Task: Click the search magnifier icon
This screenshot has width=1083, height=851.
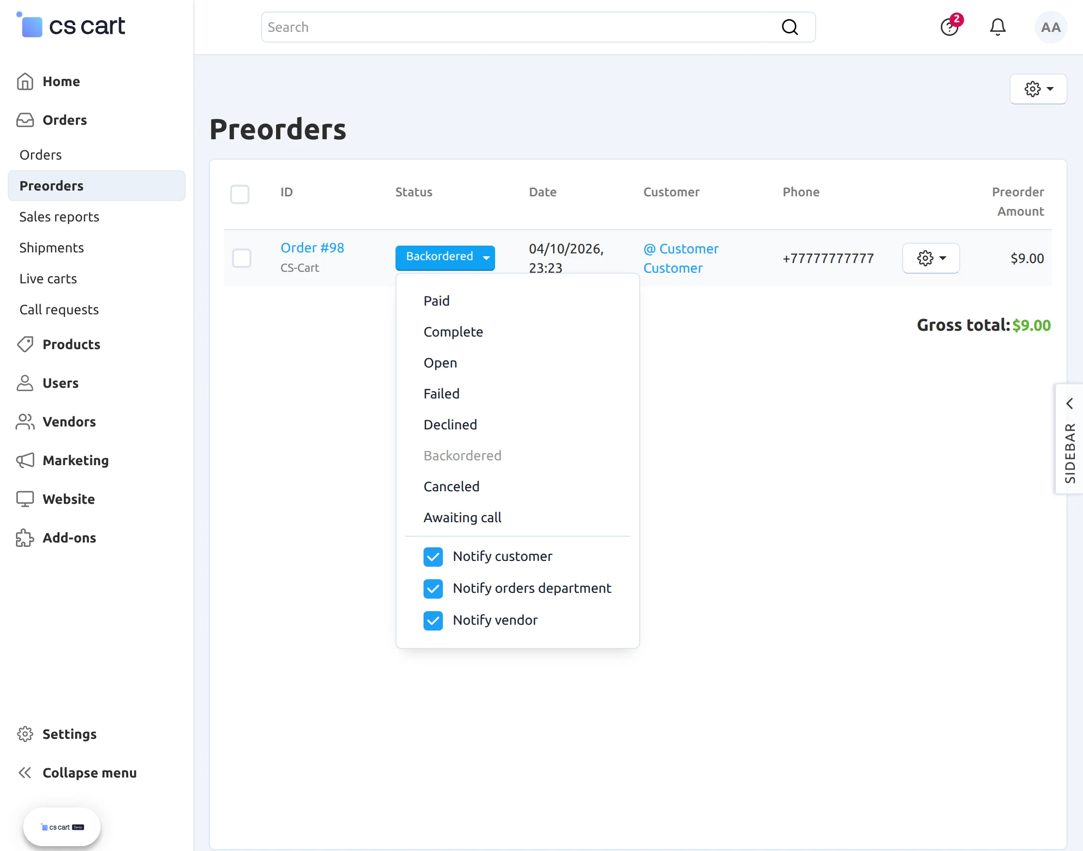Action: 790,27
